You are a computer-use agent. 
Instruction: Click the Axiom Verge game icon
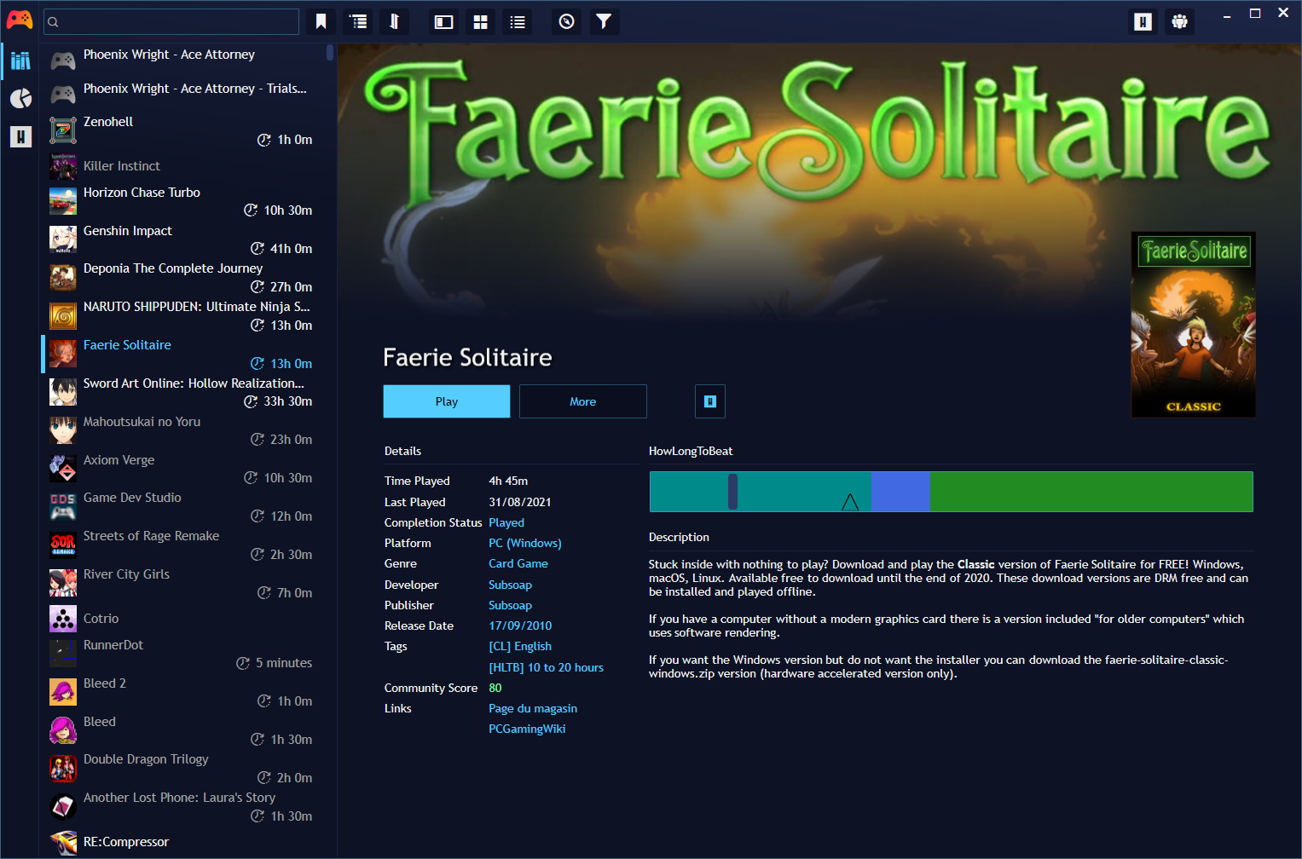63,469
